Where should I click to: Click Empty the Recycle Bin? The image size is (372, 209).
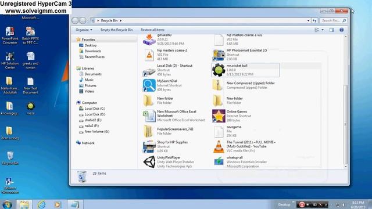[116, 30]
